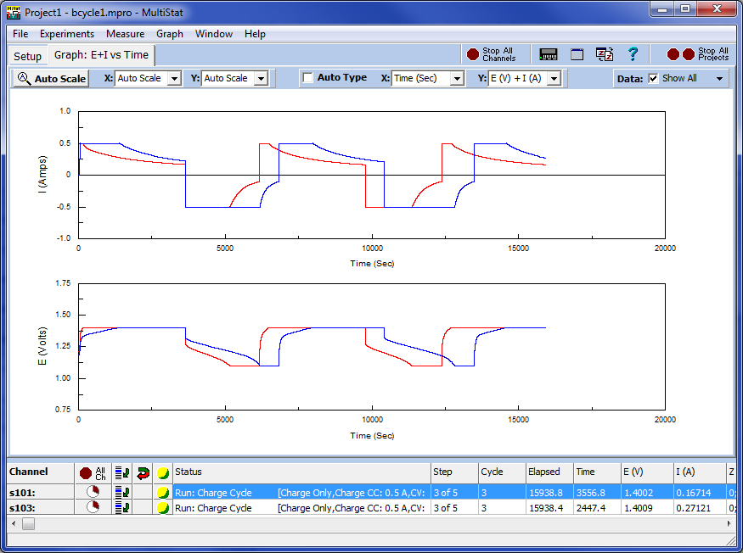Click the s103 channel yellow status indicator
The image size is (743, 553).
click(162, 508)
